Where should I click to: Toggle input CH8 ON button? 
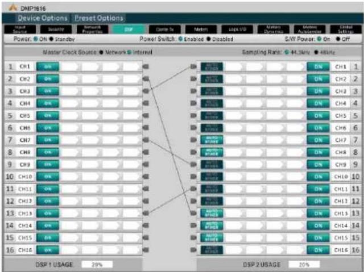[x=48, y=152]
